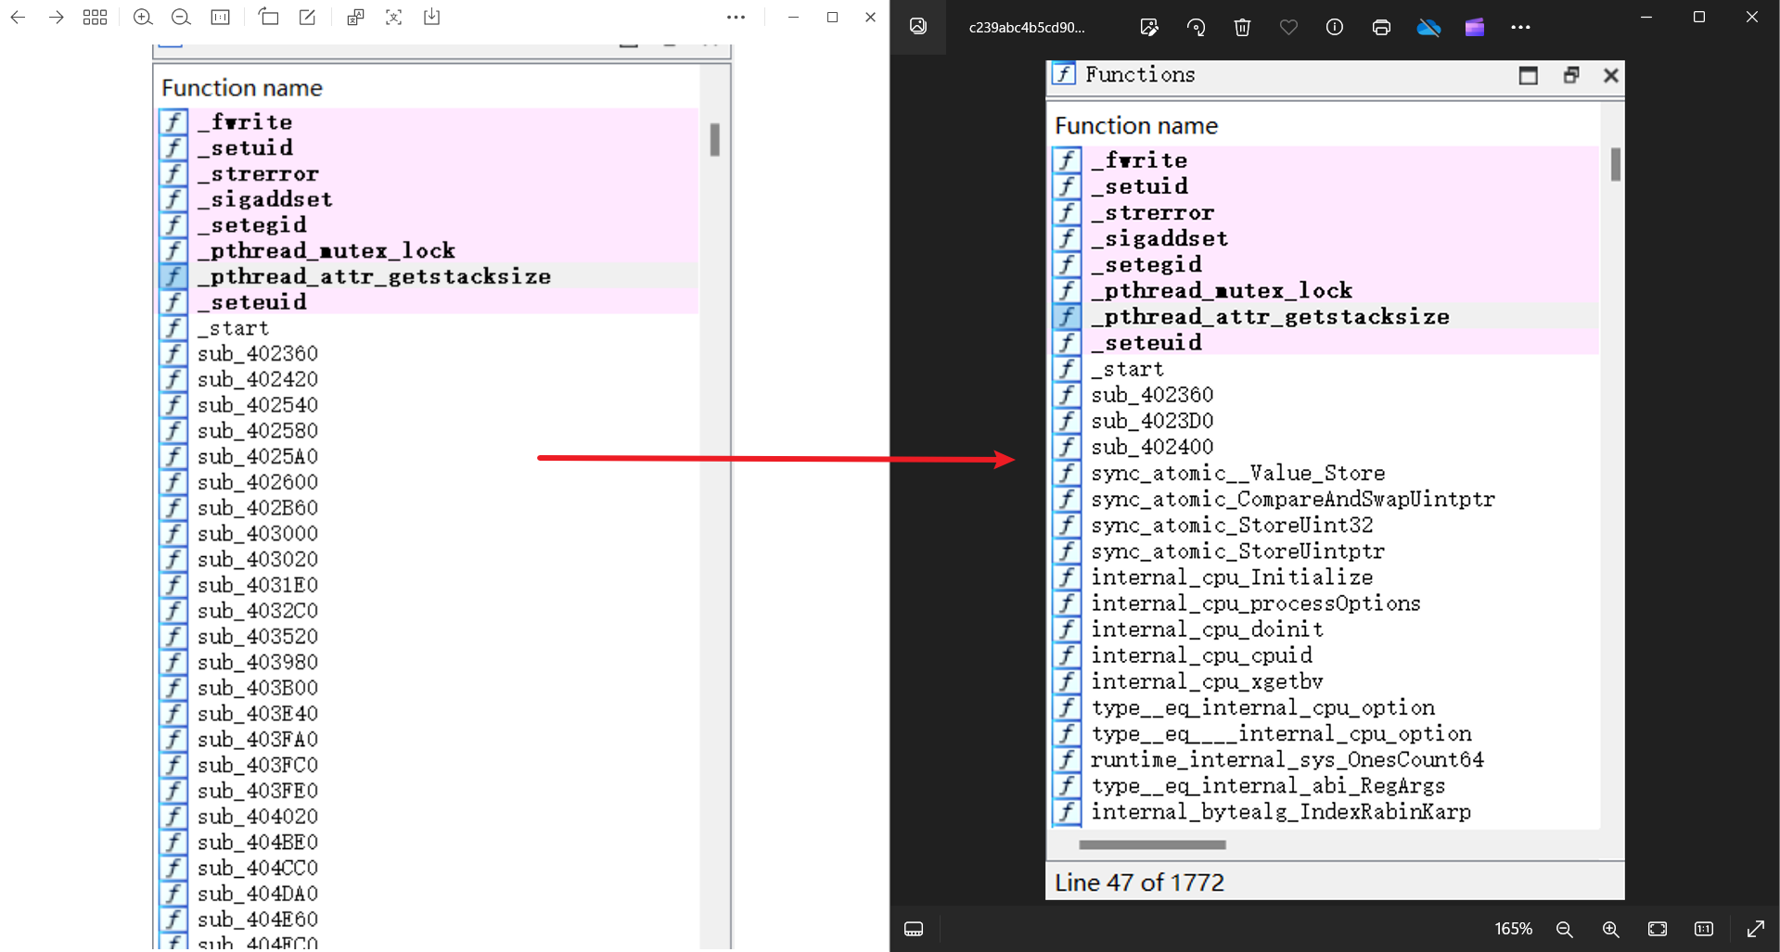Screen dimensions: 1780x952
Task: Translate image text in the left viewer
Action: click(355, 18)
